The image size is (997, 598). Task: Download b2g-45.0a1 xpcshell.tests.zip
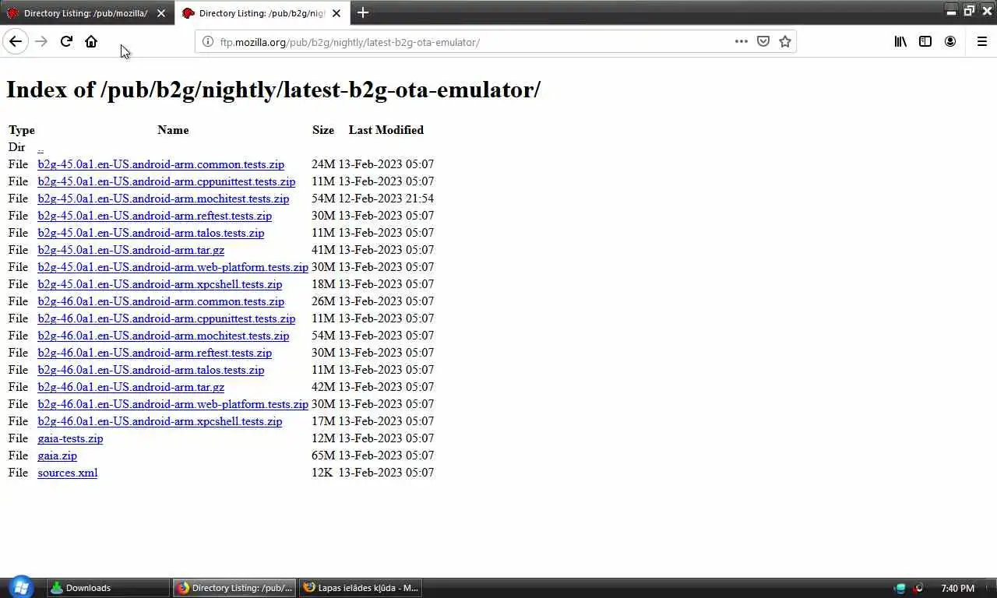[160, 284]
